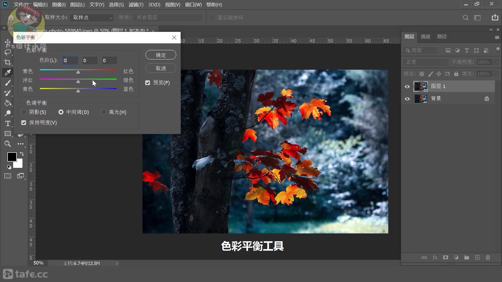Select the Crop tool
Image resolution: width=502 pixels, height=282 pixels.
[8, 62]
